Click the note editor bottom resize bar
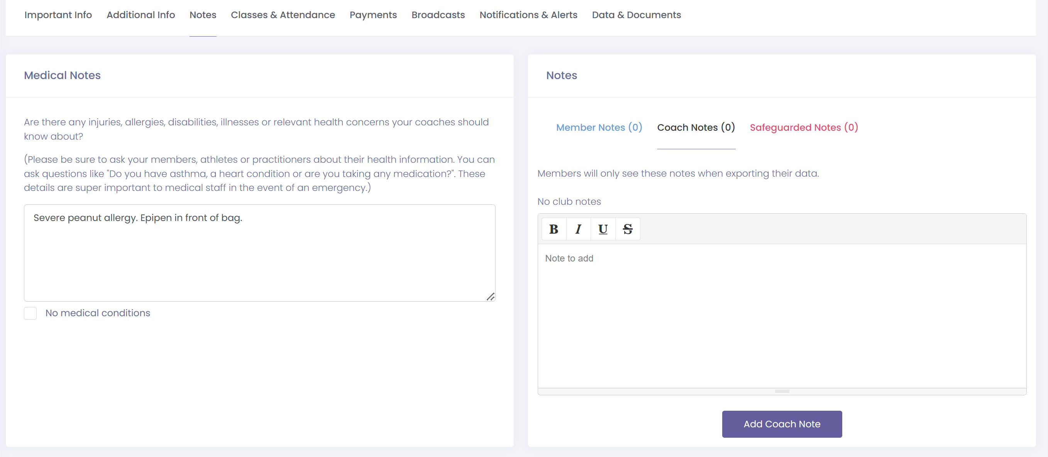Viewport: 1048px width, 457px height. click(x=782, y=391)
